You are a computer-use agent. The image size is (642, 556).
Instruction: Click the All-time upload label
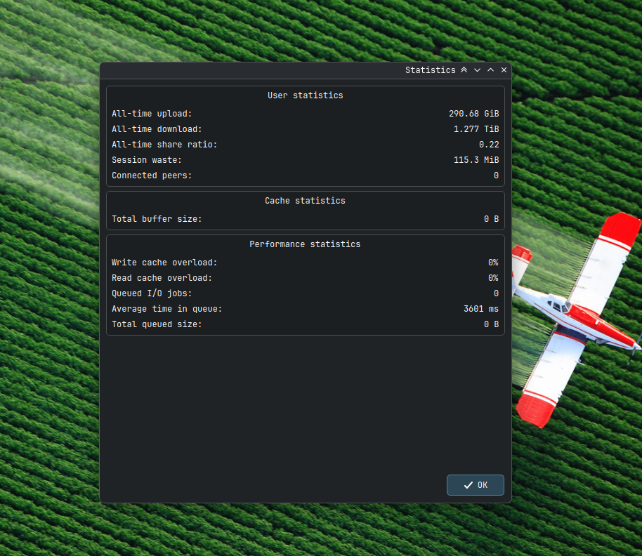click(x=152, y=114)
